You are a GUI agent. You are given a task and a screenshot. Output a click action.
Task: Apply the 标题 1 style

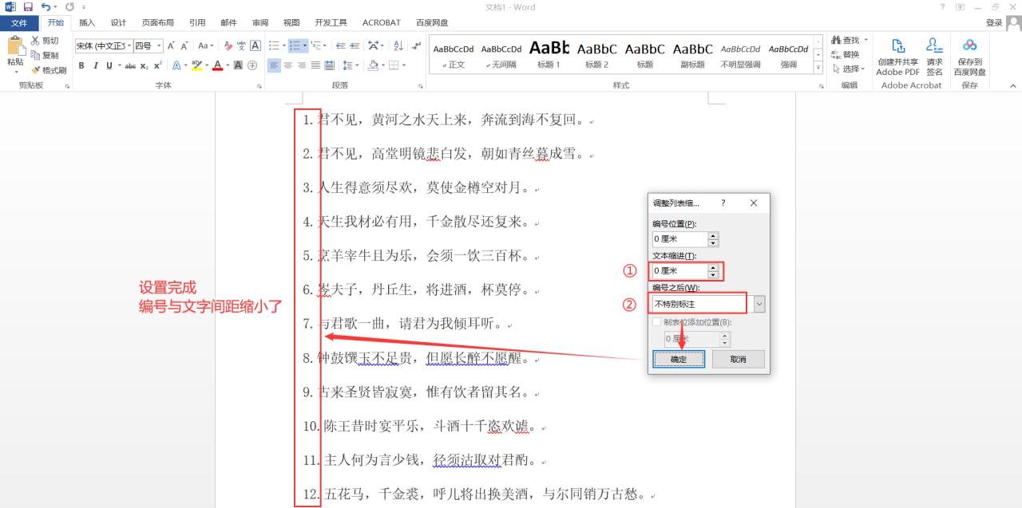point(549,54)
